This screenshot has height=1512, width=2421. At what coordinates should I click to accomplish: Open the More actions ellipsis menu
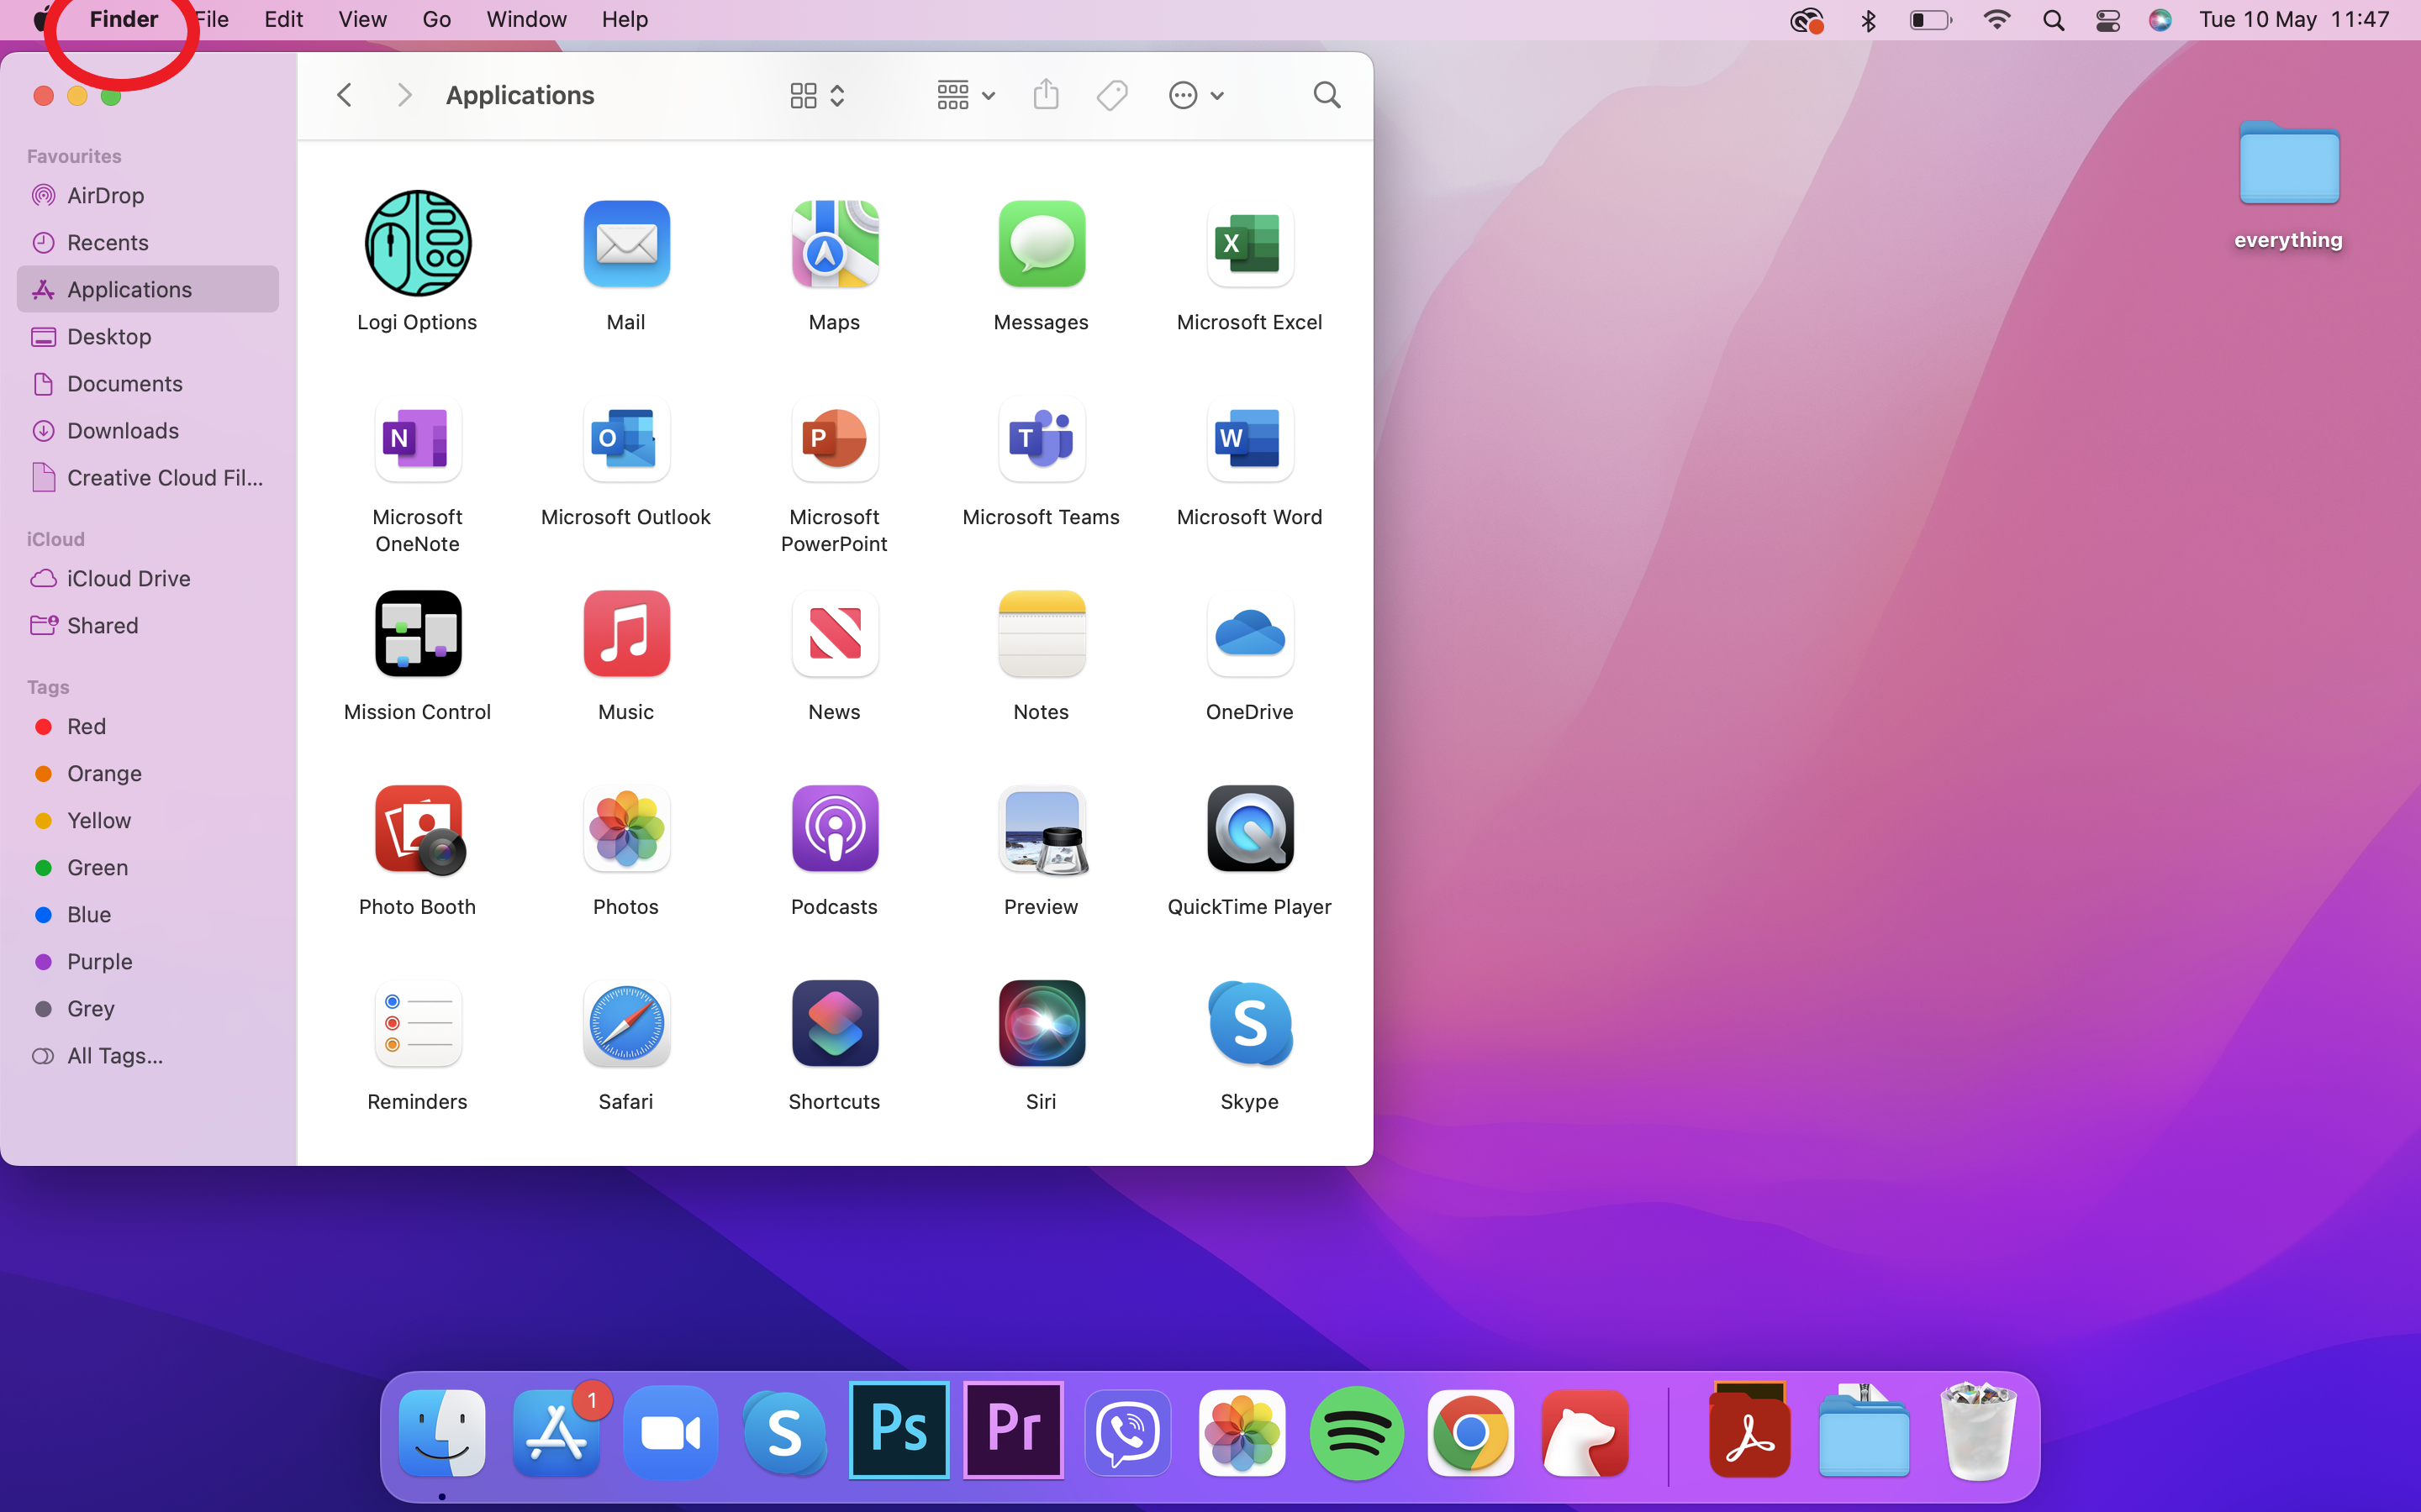tap(1195, 95)
